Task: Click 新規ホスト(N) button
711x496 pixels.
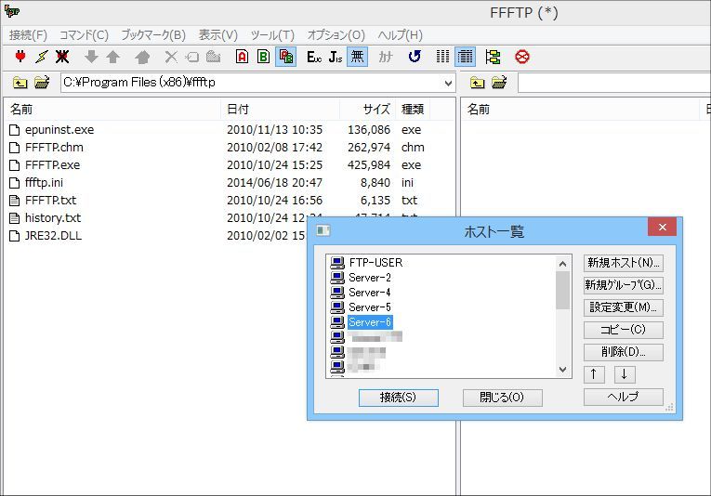Action: [x=624, y=263]
